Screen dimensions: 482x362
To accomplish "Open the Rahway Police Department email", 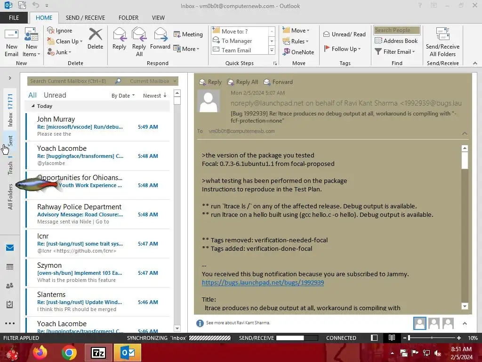I will [x=98, y=214].
